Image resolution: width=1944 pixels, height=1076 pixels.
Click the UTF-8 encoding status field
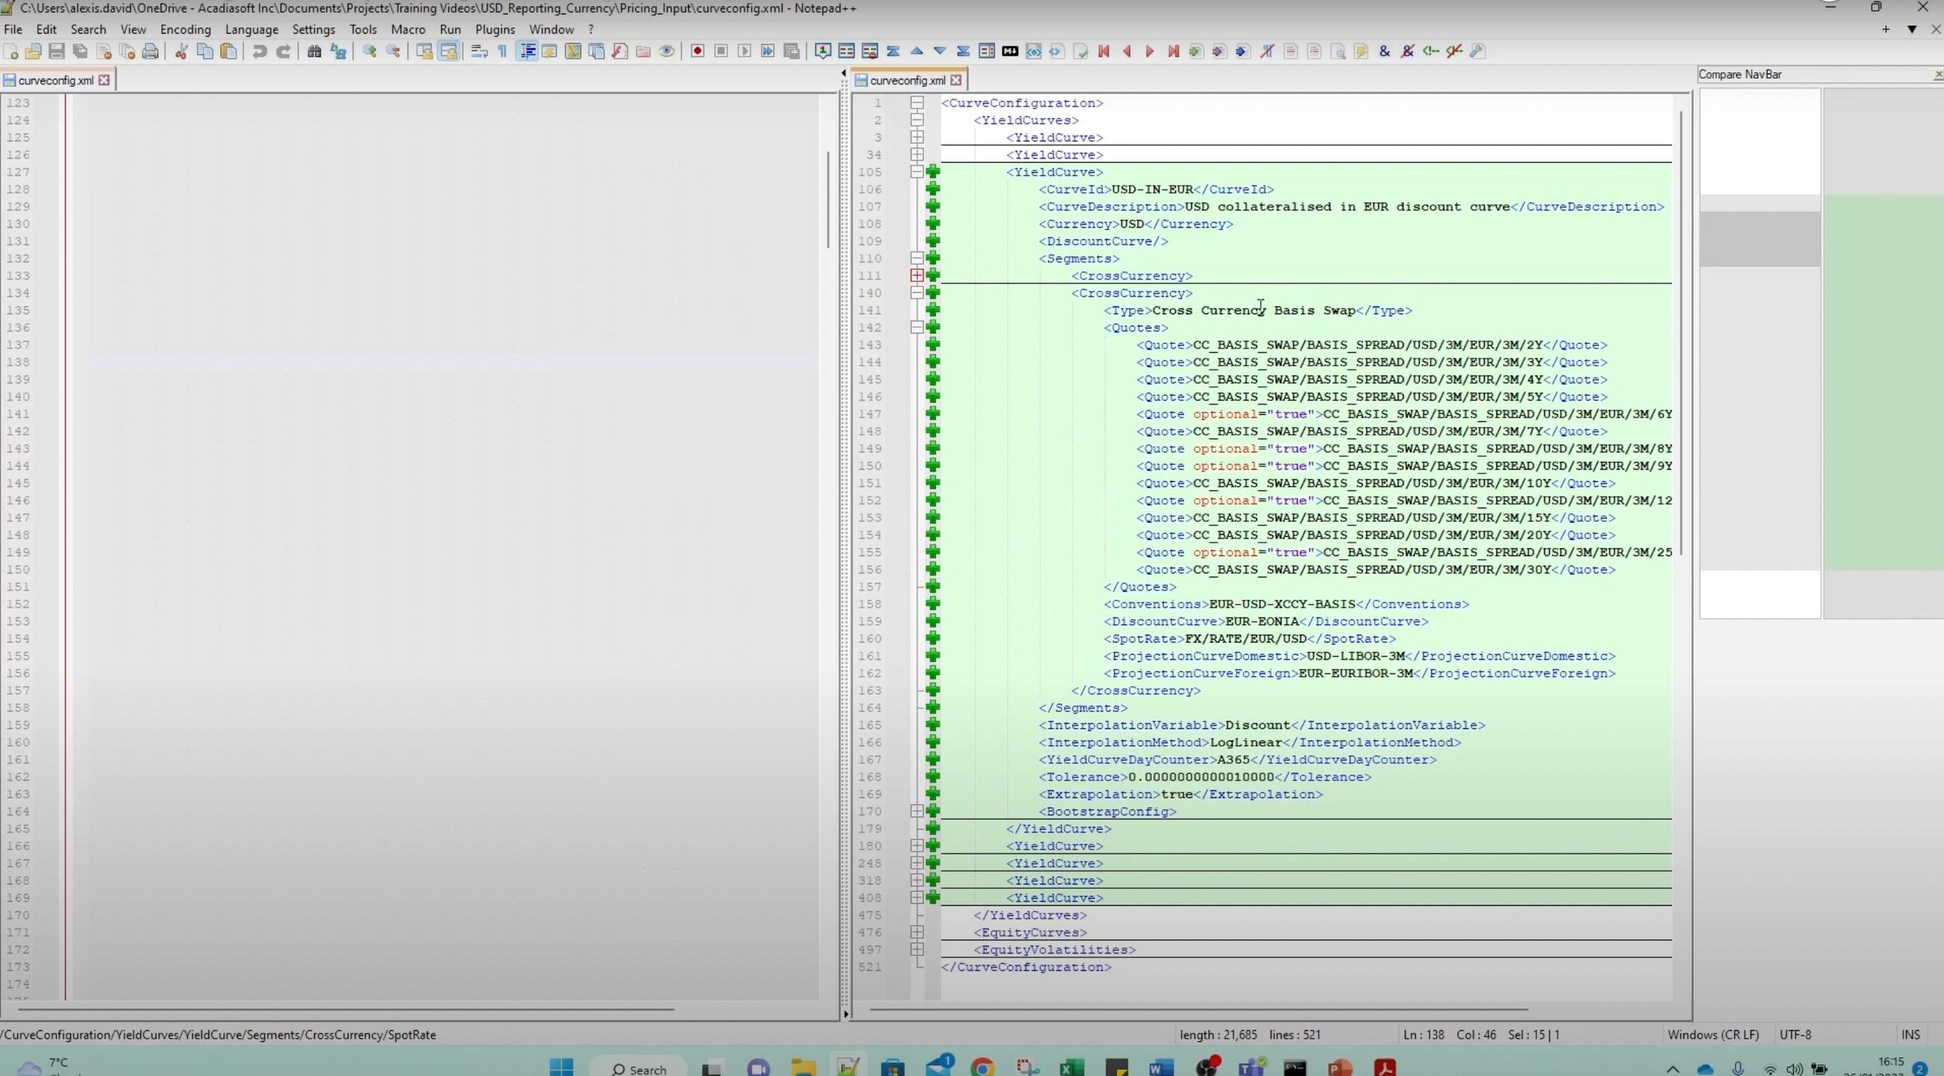pyautogui.click(x=1794, y=1034)
